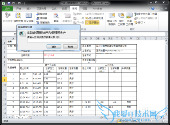This screenshot has width=170, height=125.
Task: Go to 上一条 previous comment
Action: 79,18
